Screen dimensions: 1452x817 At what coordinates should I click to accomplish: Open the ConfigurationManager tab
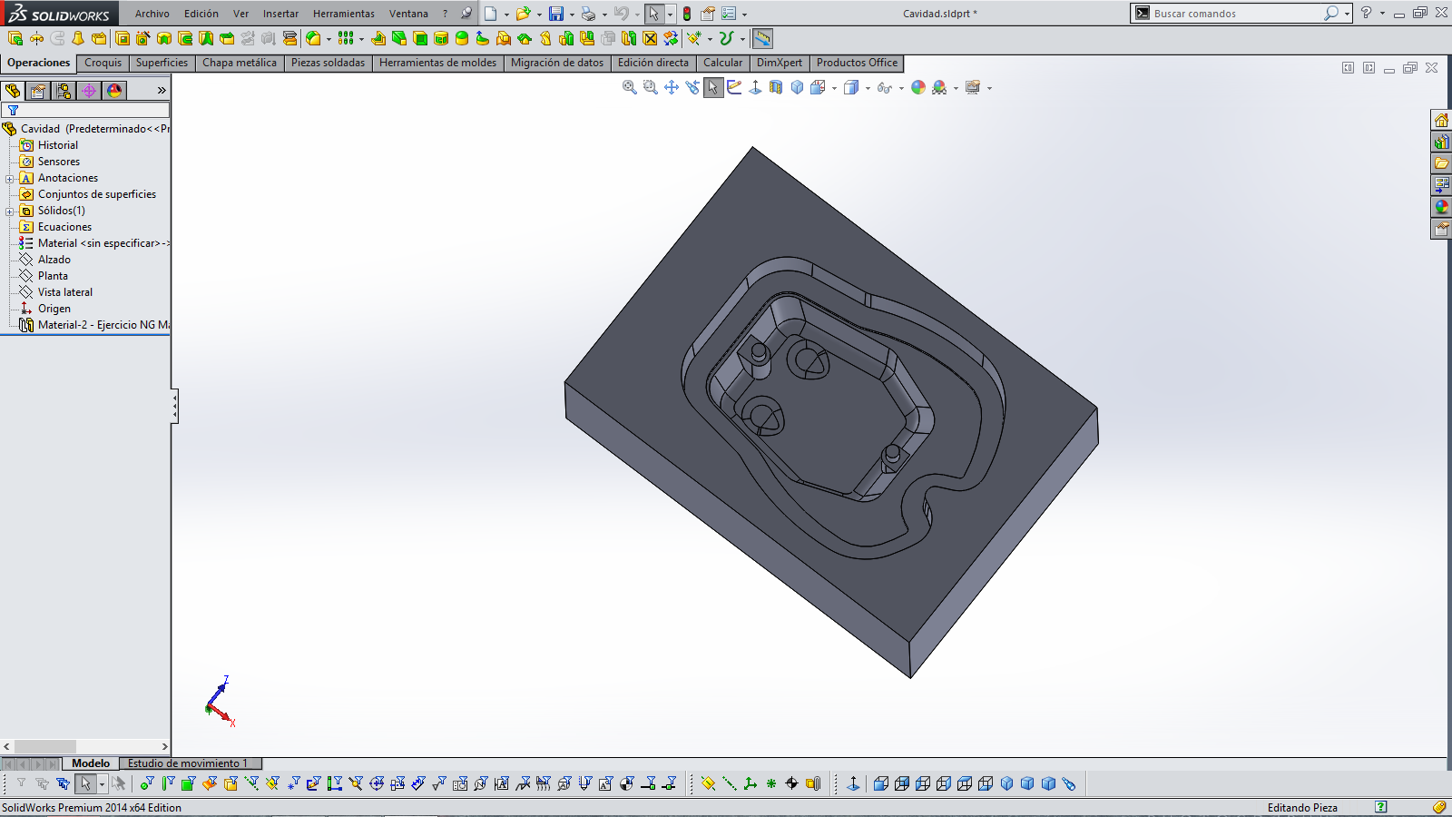(64, 91)
